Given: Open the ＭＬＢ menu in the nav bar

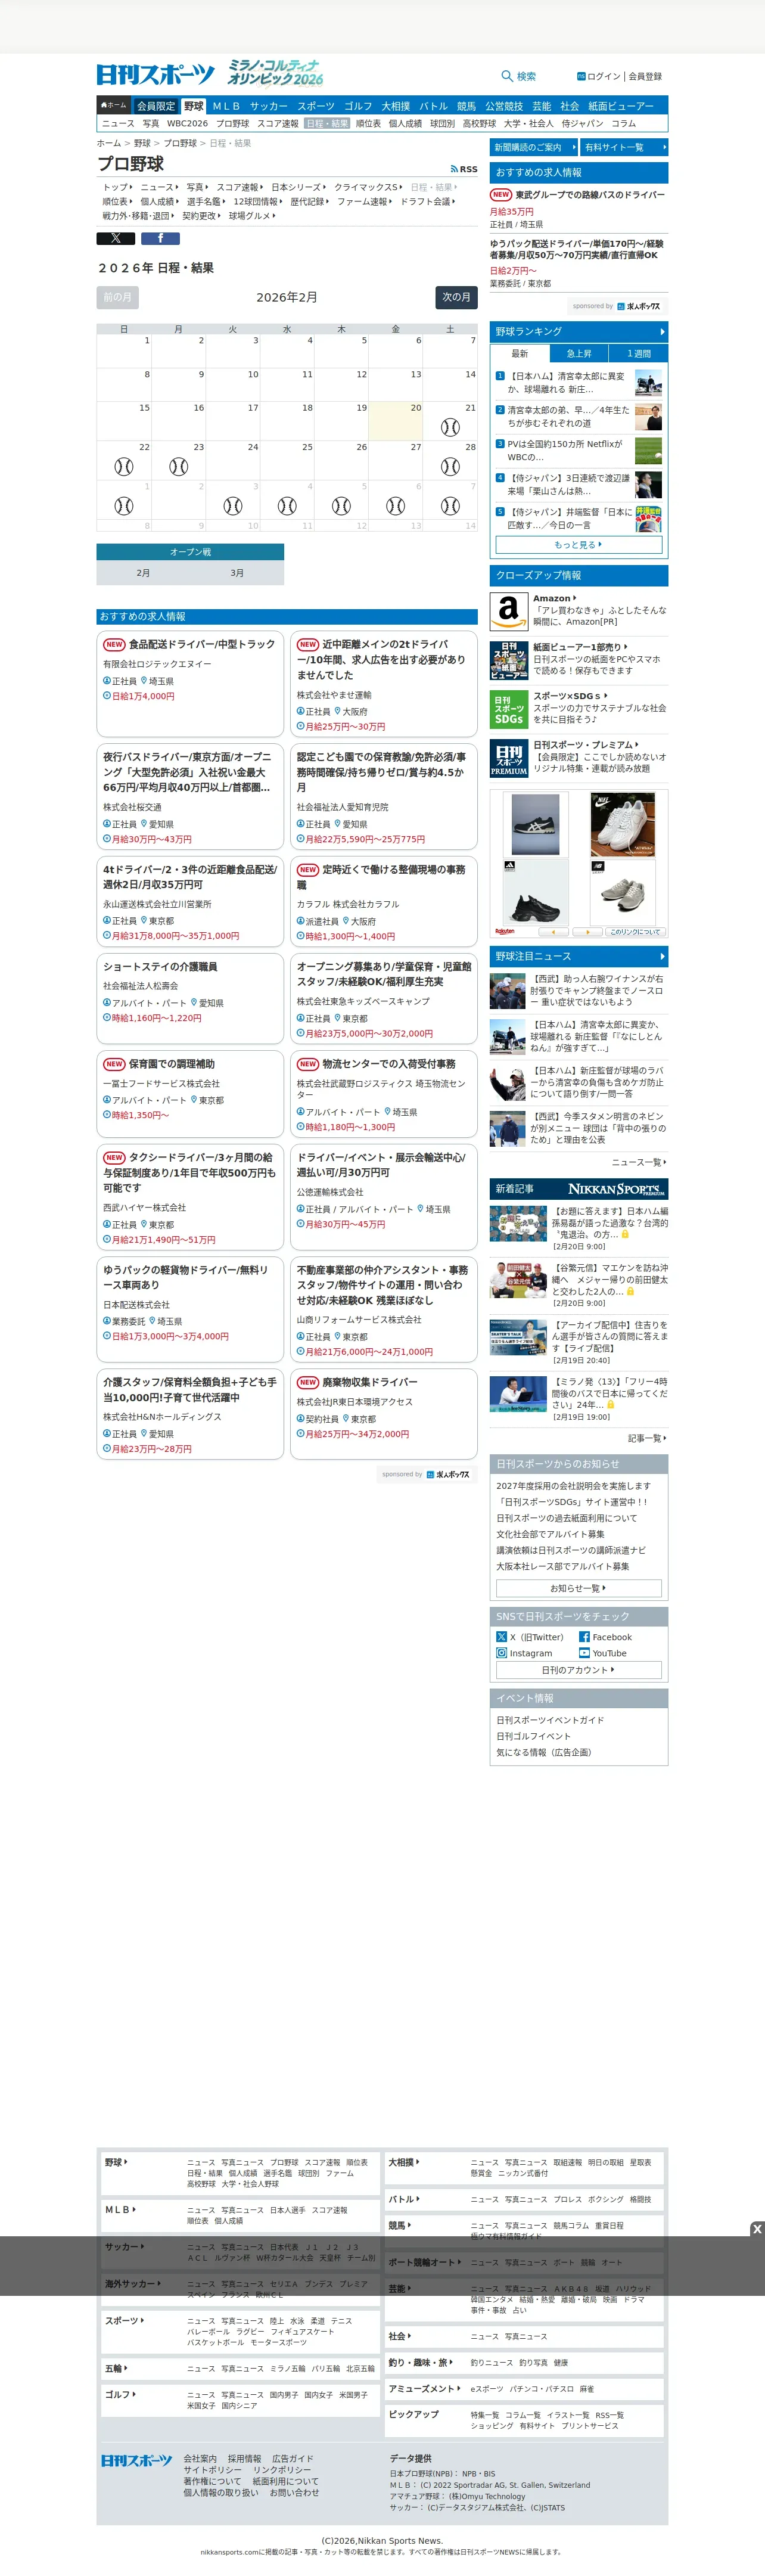Looking at the screenshot, I should pyautogui.click(x=226, y=106).
